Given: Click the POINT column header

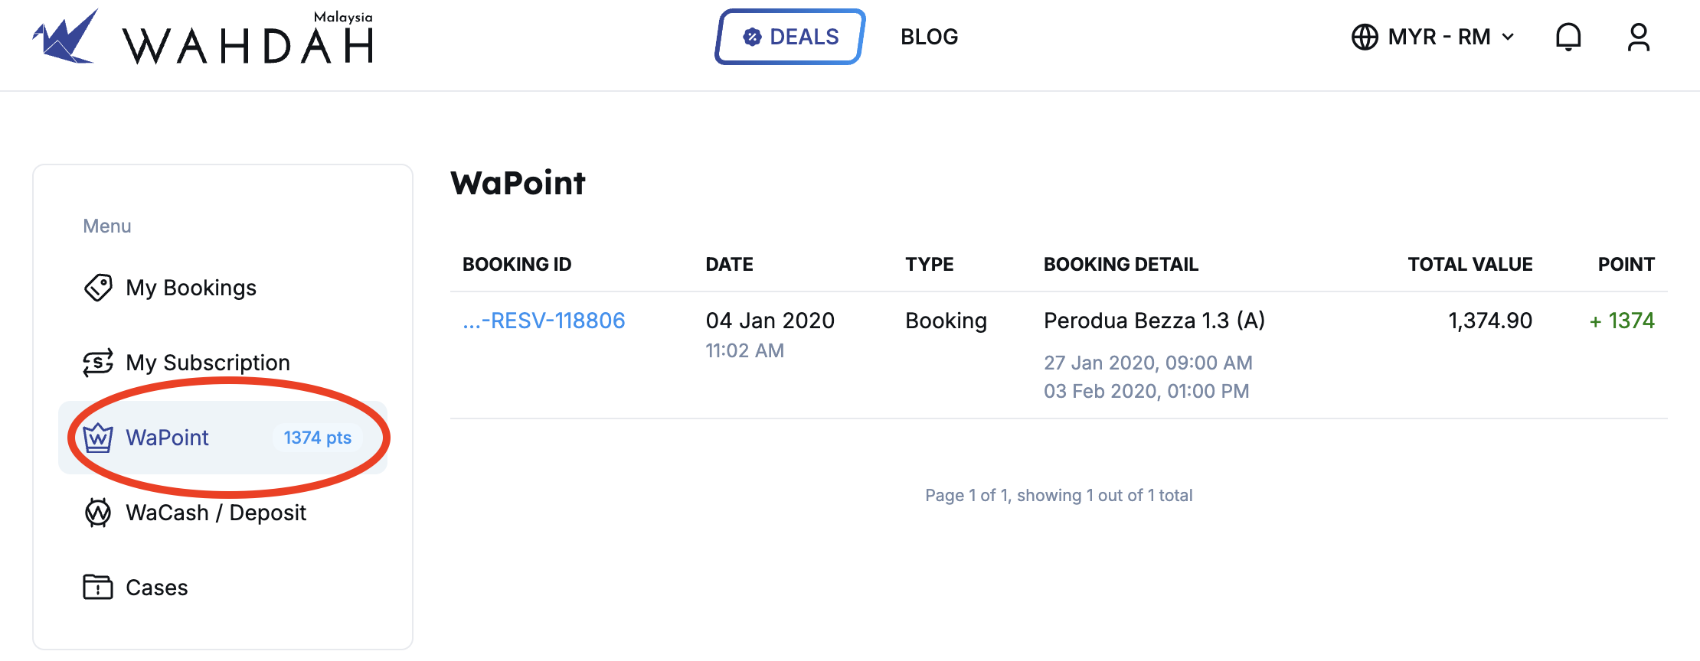Looking at the screenshot, I should [x=1626, y=265].
